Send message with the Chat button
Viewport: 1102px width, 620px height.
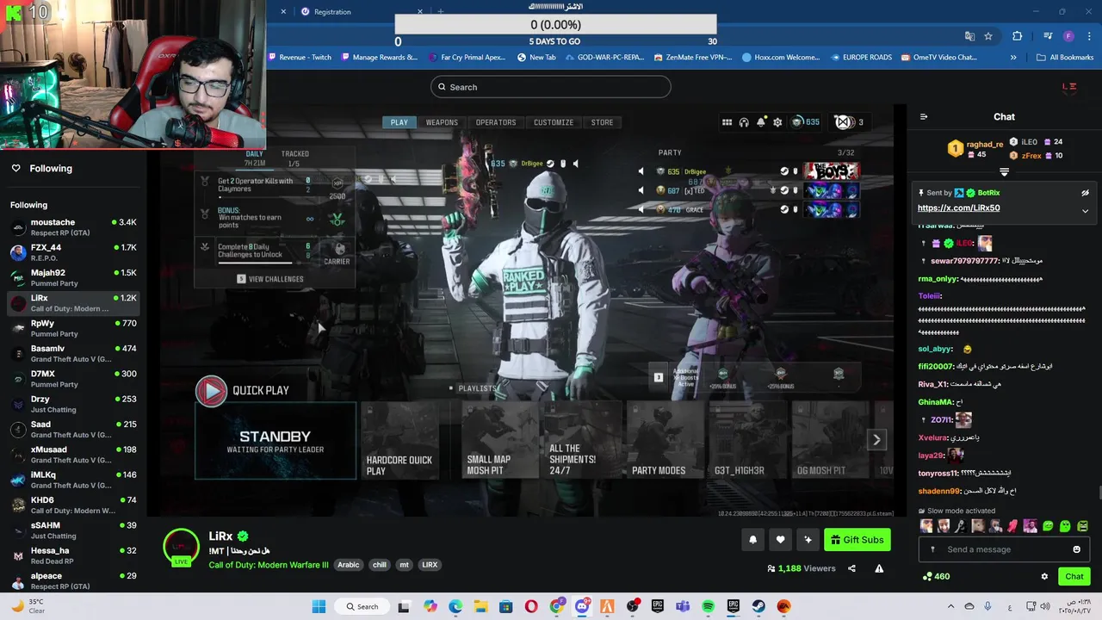click(1074, 577)
